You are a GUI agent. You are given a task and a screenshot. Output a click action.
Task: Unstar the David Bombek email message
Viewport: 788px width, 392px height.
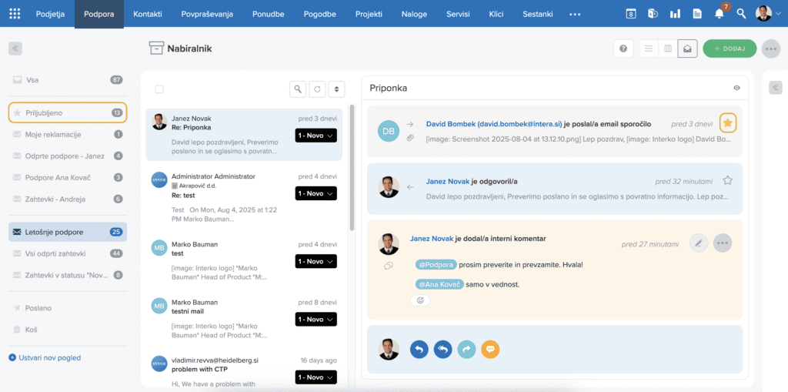click(727, 123)
